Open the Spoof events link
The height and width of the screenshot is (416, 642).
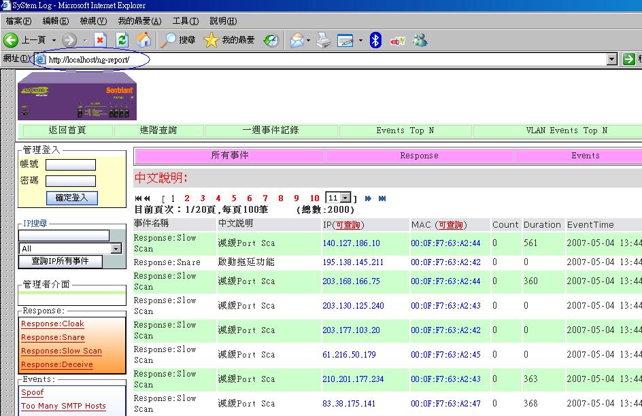coord(33,392)
